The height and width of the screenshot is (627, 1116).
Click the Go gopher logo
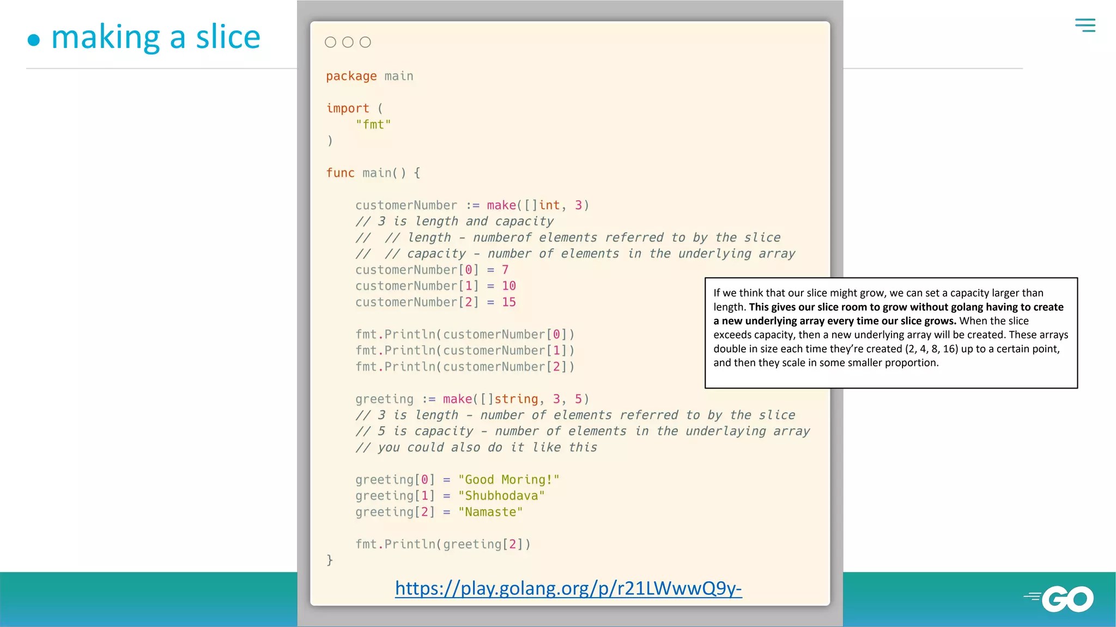point(1059,599)
